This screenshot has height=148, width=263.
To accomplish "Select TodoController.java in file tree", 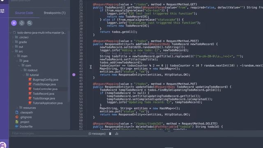I will (45, 89).
